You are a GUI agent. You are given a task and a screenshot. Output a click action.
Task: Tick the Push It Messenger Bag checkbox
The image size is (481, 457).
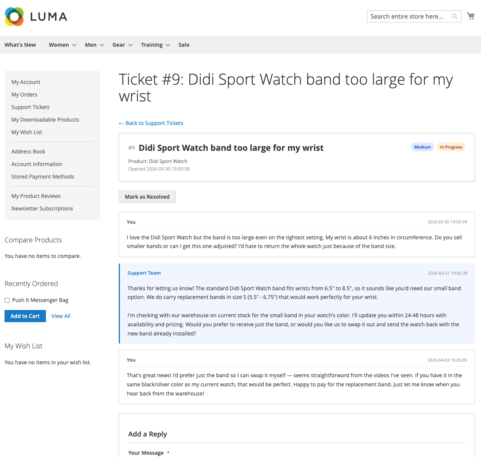(7, 300)
